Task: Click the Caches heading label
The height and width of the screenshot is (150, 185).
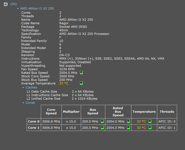Action: [x=31, y=87]
